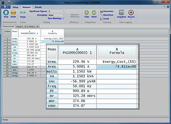Switch to the Setup ribbon tab
This screenshot has width=171, height=124.
(x=15, y=7)
